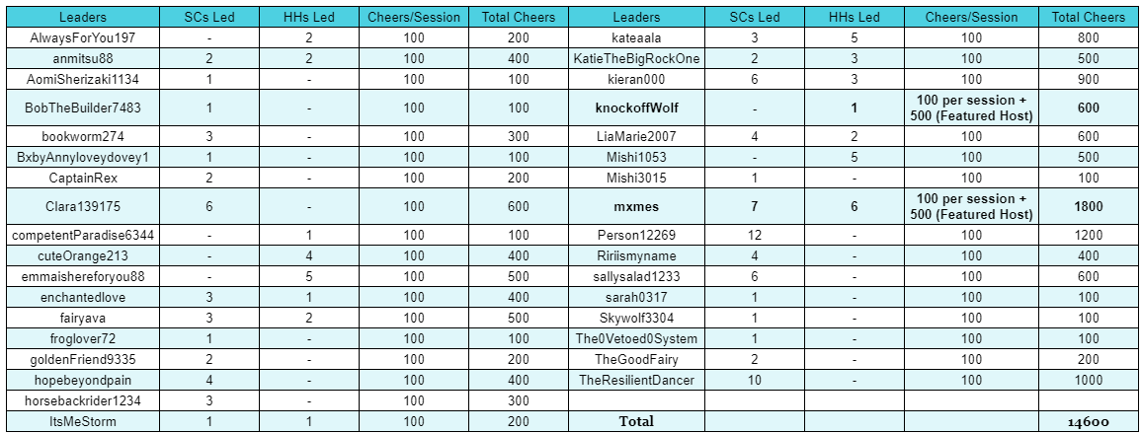This screenshot has height=433, width=1141.
Task: Click the ItsMeStorm leader cell
Action: tap(83, 421)
